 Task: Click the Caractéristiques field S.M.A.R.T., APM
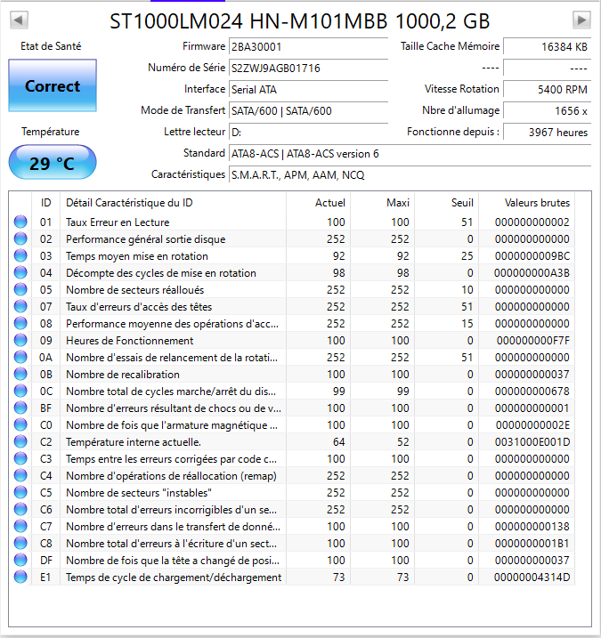pos(410,174)
